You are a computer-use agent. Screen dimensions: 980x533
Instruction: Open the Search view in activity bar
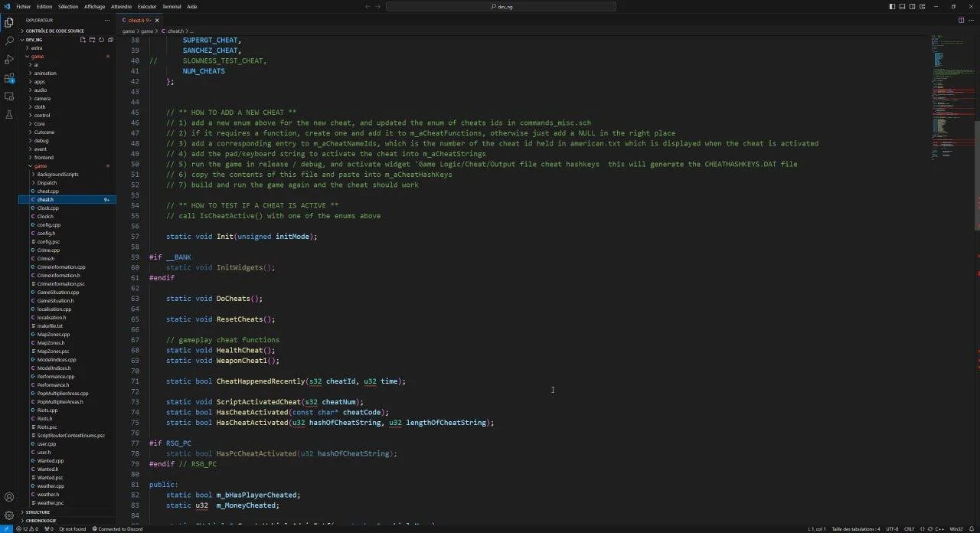pos(9,41)
